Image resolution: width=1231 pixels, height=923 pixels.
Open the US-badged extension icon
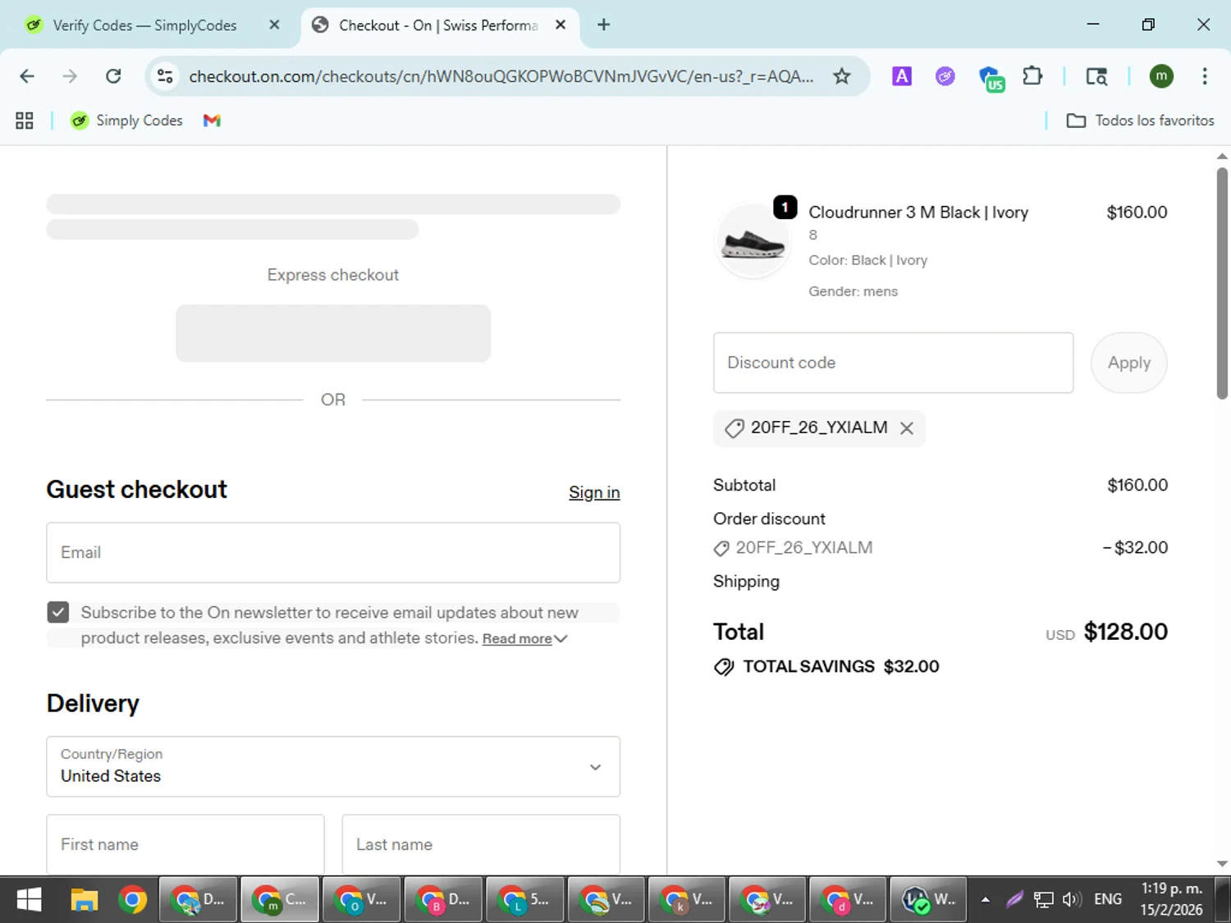(991, 78)
